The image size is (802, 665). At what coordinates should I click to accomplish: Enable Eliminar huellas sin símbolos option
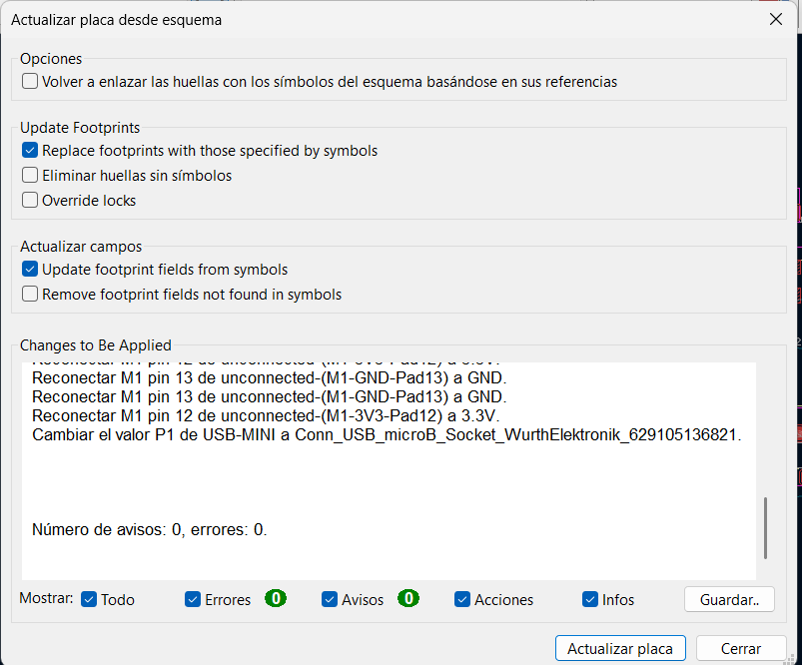(x=30, y=176)
